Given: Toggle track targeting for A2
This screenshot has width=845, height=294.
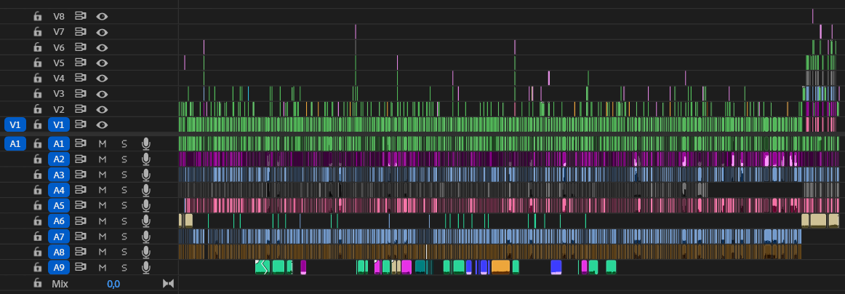Looking at the screenshot, I should click(59, 159).
